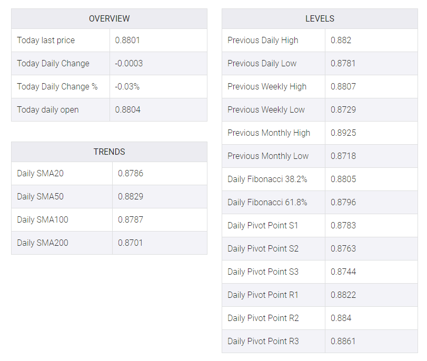Select the Daily Pivot Point R3 value 0.8861
The image size is (427, 361).
coord(343,341)
